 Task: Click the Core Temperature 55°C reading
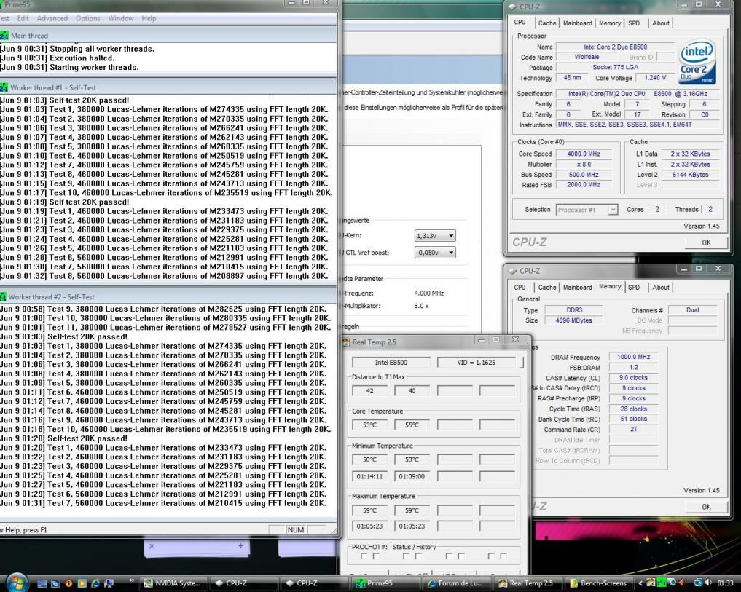pyautogui.click(x=412, y=425)
